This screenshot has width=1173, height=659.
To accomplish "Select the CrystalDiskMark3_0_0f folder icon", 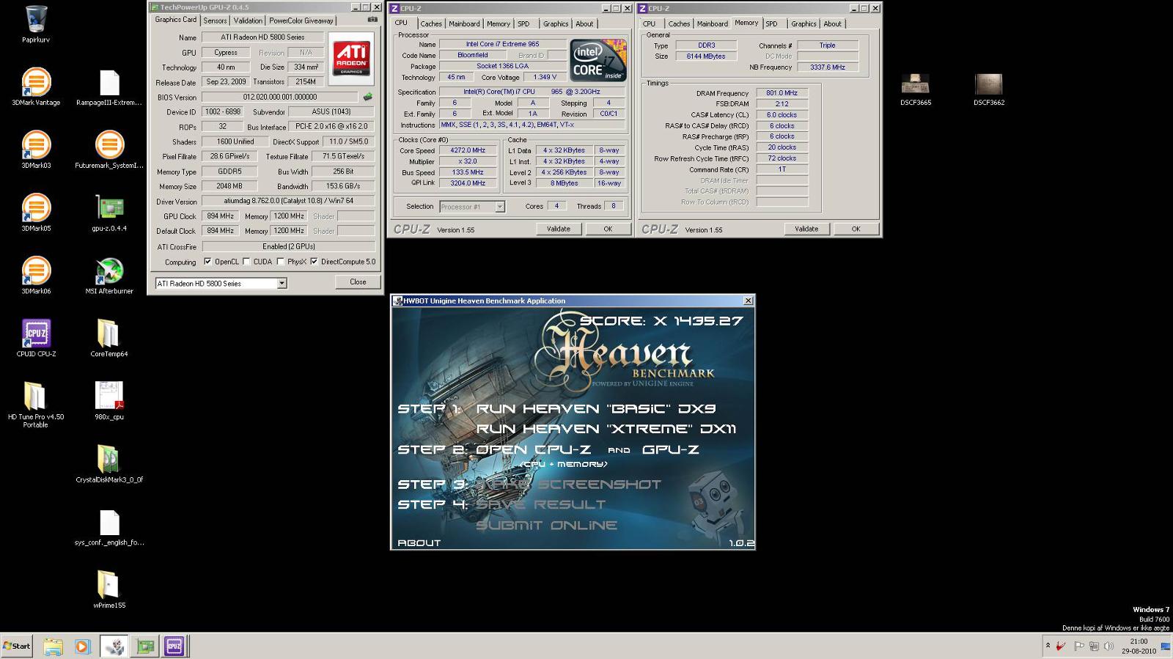I will [x=109, y=463].
